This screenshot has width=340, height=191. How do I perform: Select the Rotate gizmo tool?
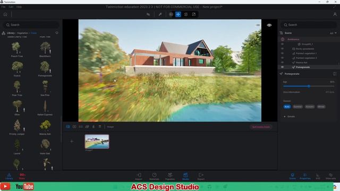[186, 14]
